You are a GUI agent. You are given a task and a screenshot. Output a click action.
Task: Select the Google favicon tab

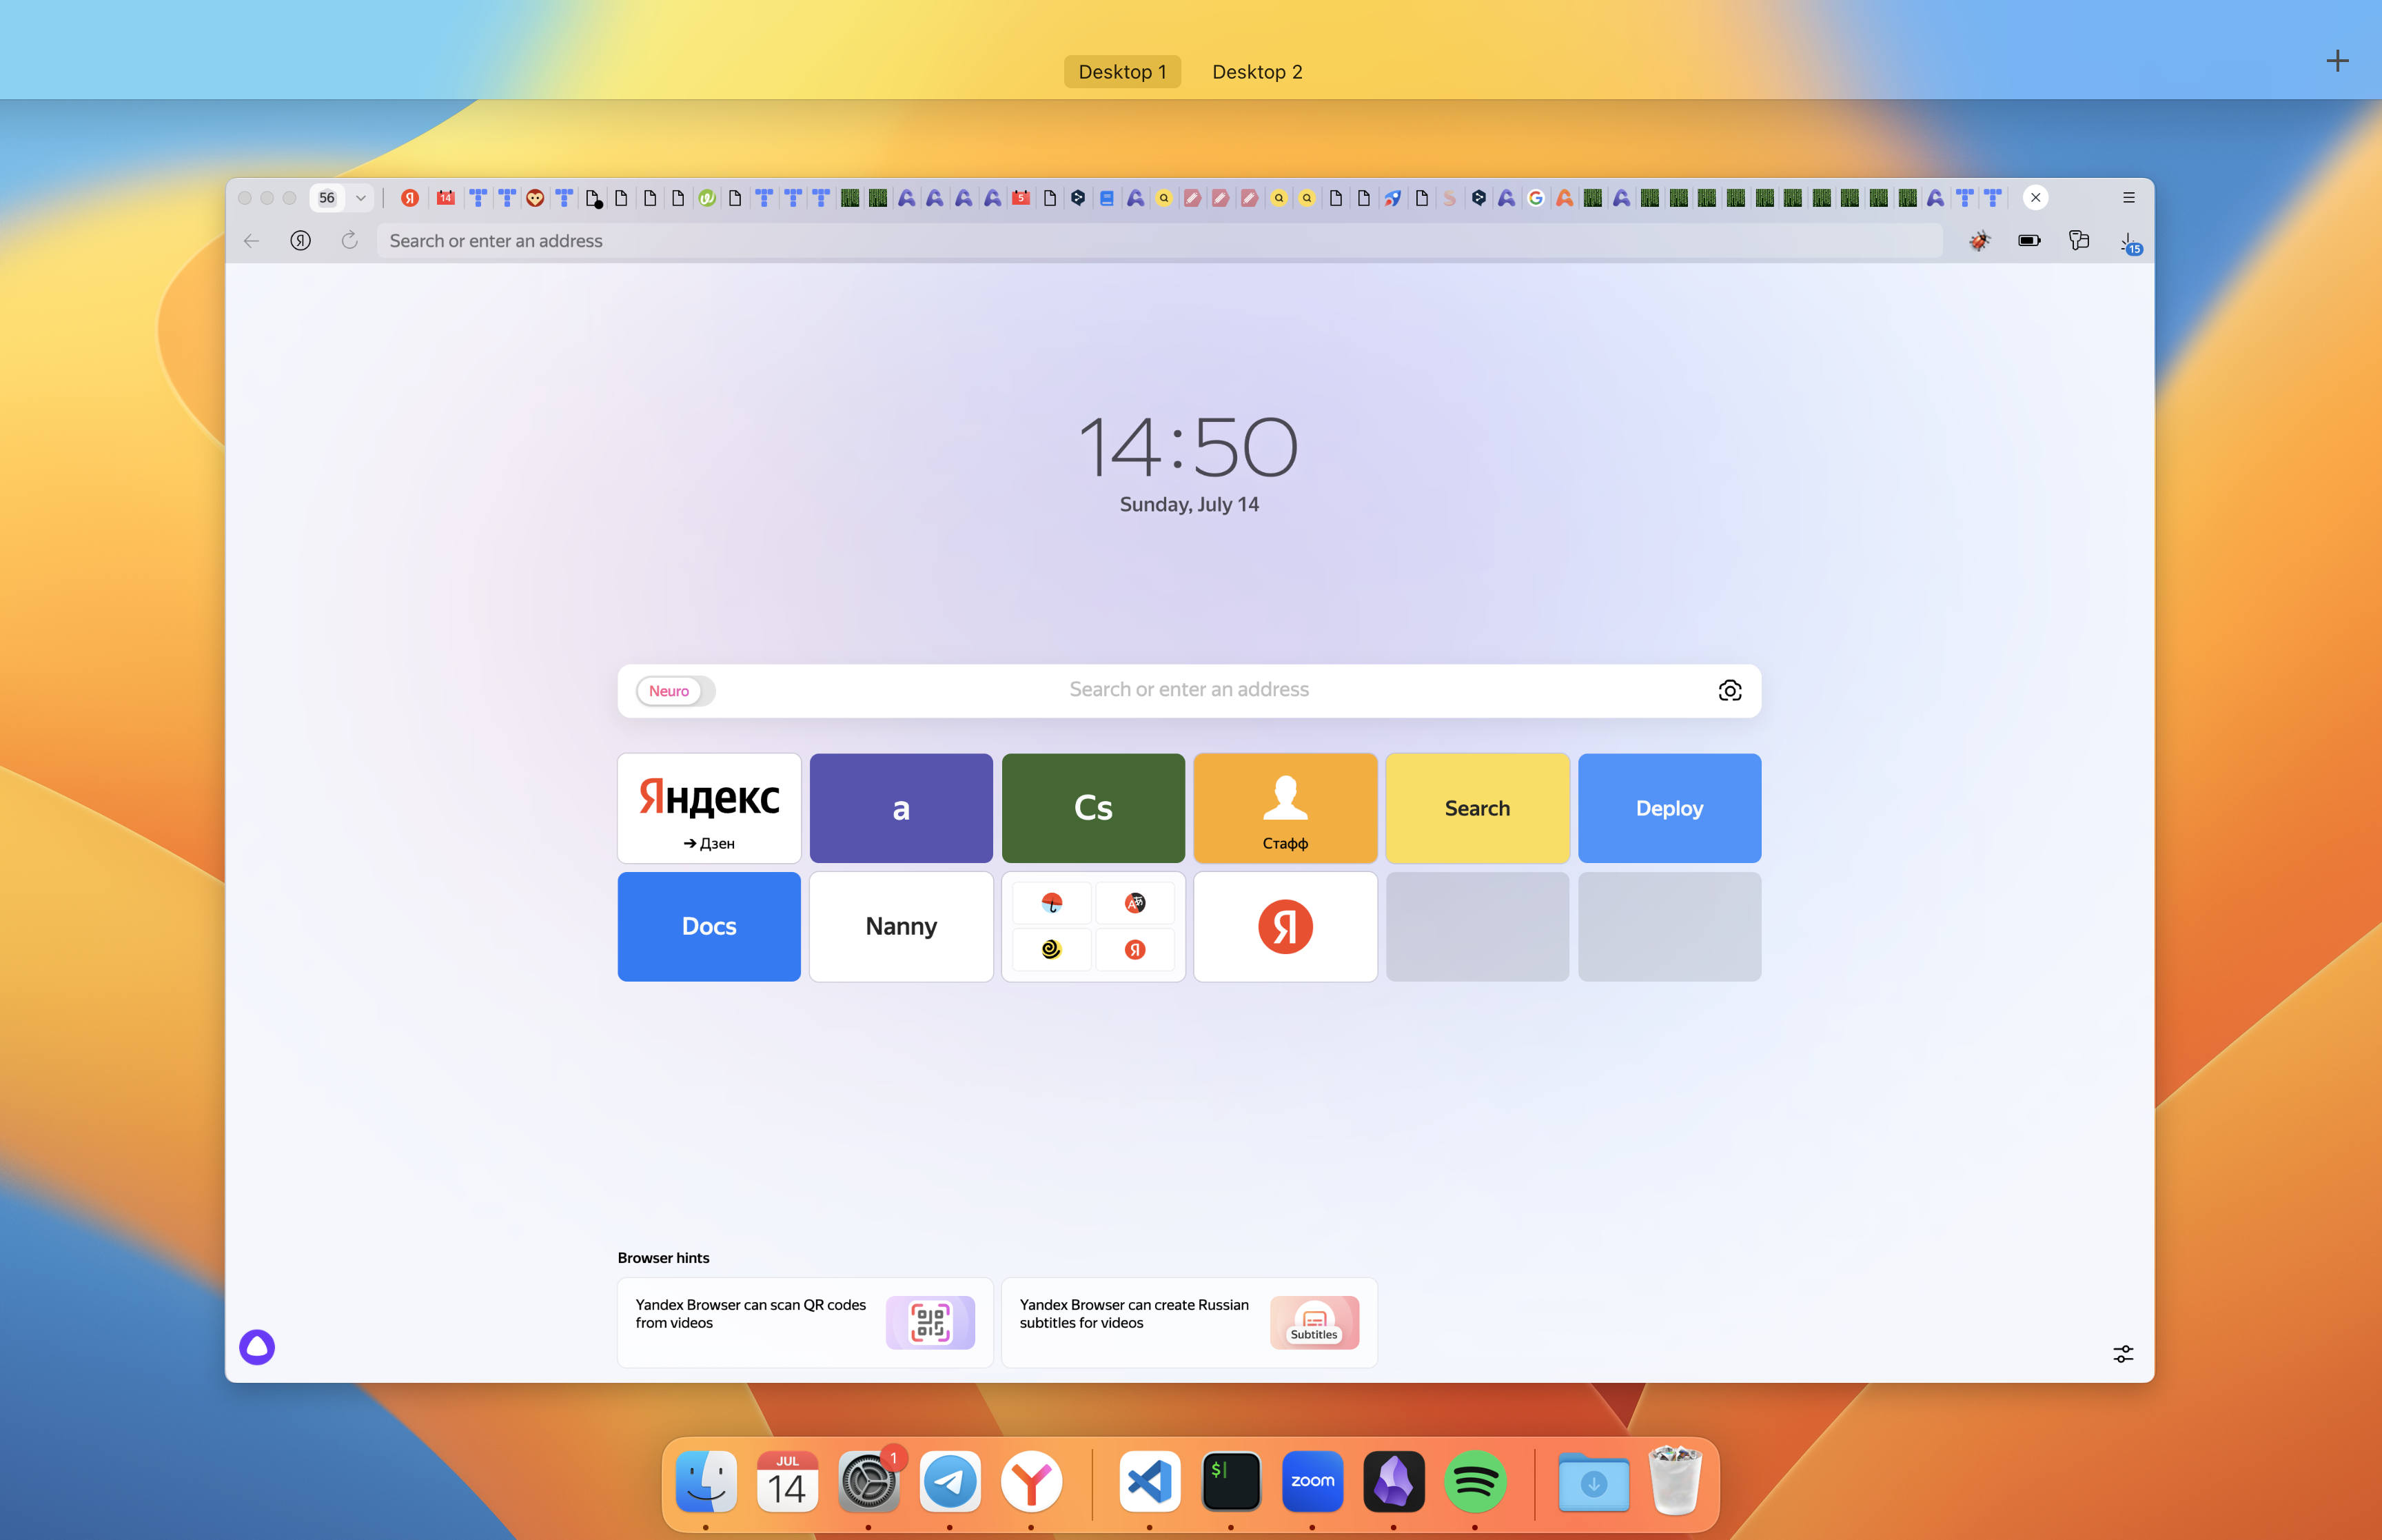[x=1536, y=198]
